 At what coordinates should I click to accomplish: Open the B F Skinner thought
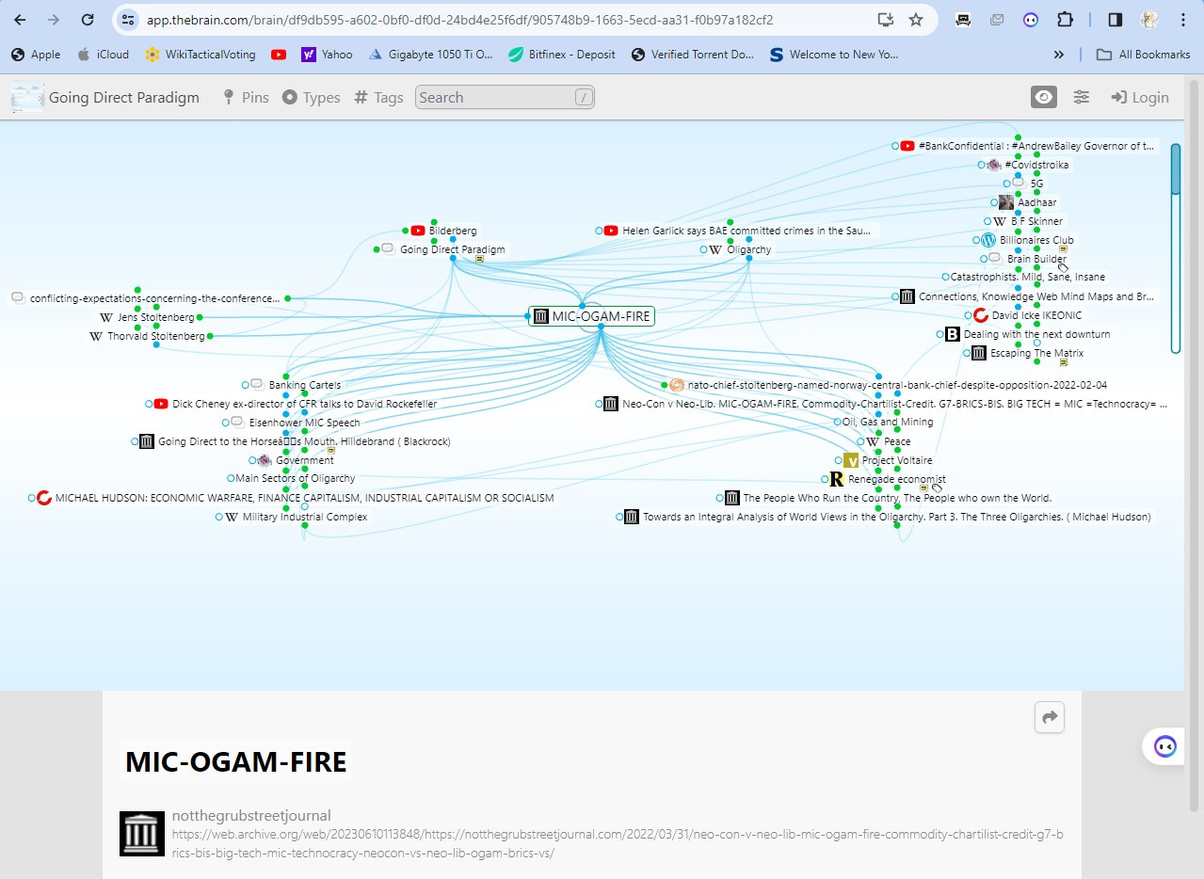click(x=1036, y=221)
